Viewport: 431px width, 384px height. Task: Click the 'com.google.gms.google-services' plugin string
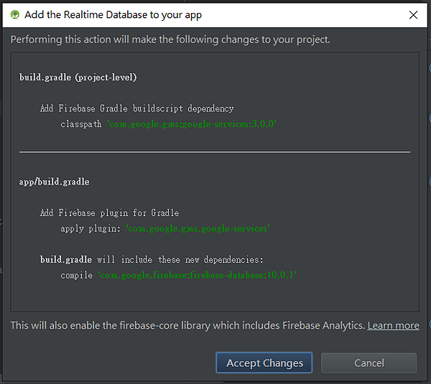pos(198,228)
